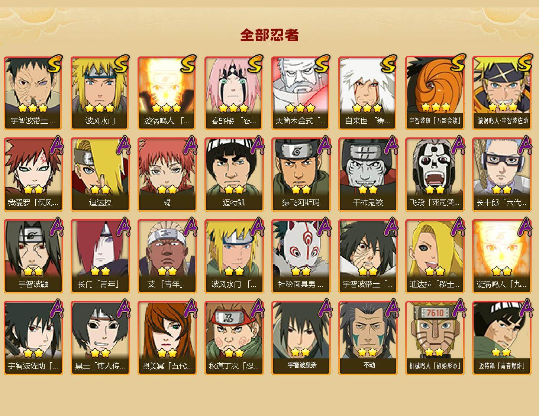Choose the 艾「青年」 character portrait
Viewport: 539px width, 416px height.
(x=167, y=256)
